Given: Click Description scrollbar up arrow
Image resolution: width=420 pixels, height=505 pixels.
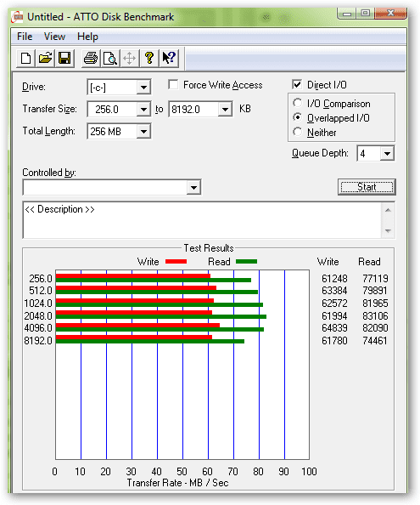Looking at the screenshot, I should (x=388, y=210).
